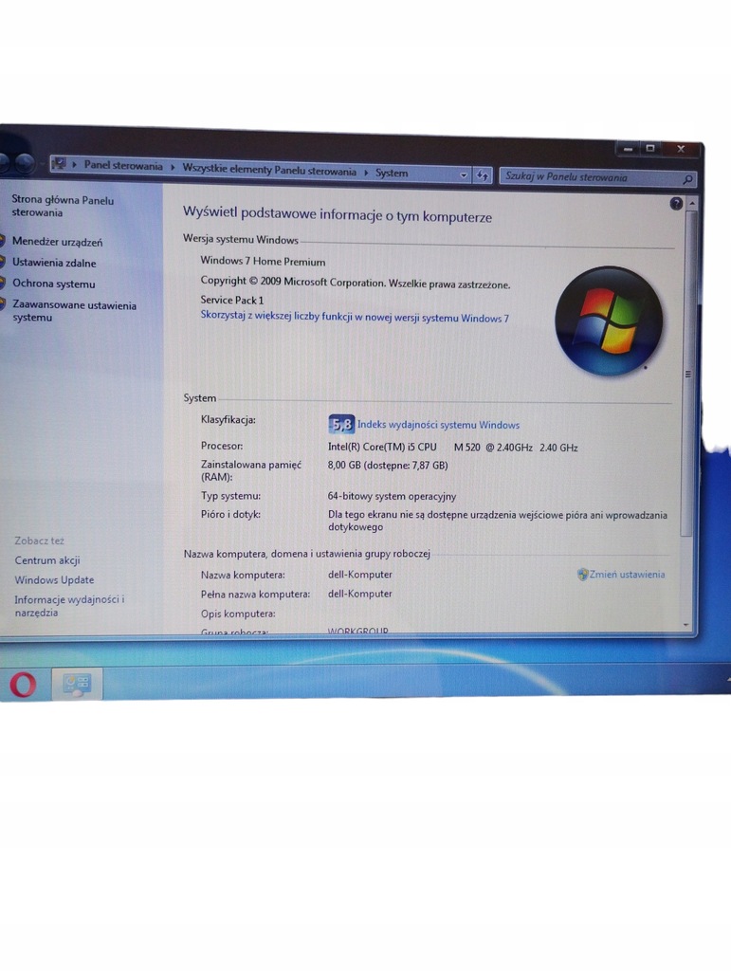Open address bar history dropdown
731x971 pixels.
[x=464, y=175]
